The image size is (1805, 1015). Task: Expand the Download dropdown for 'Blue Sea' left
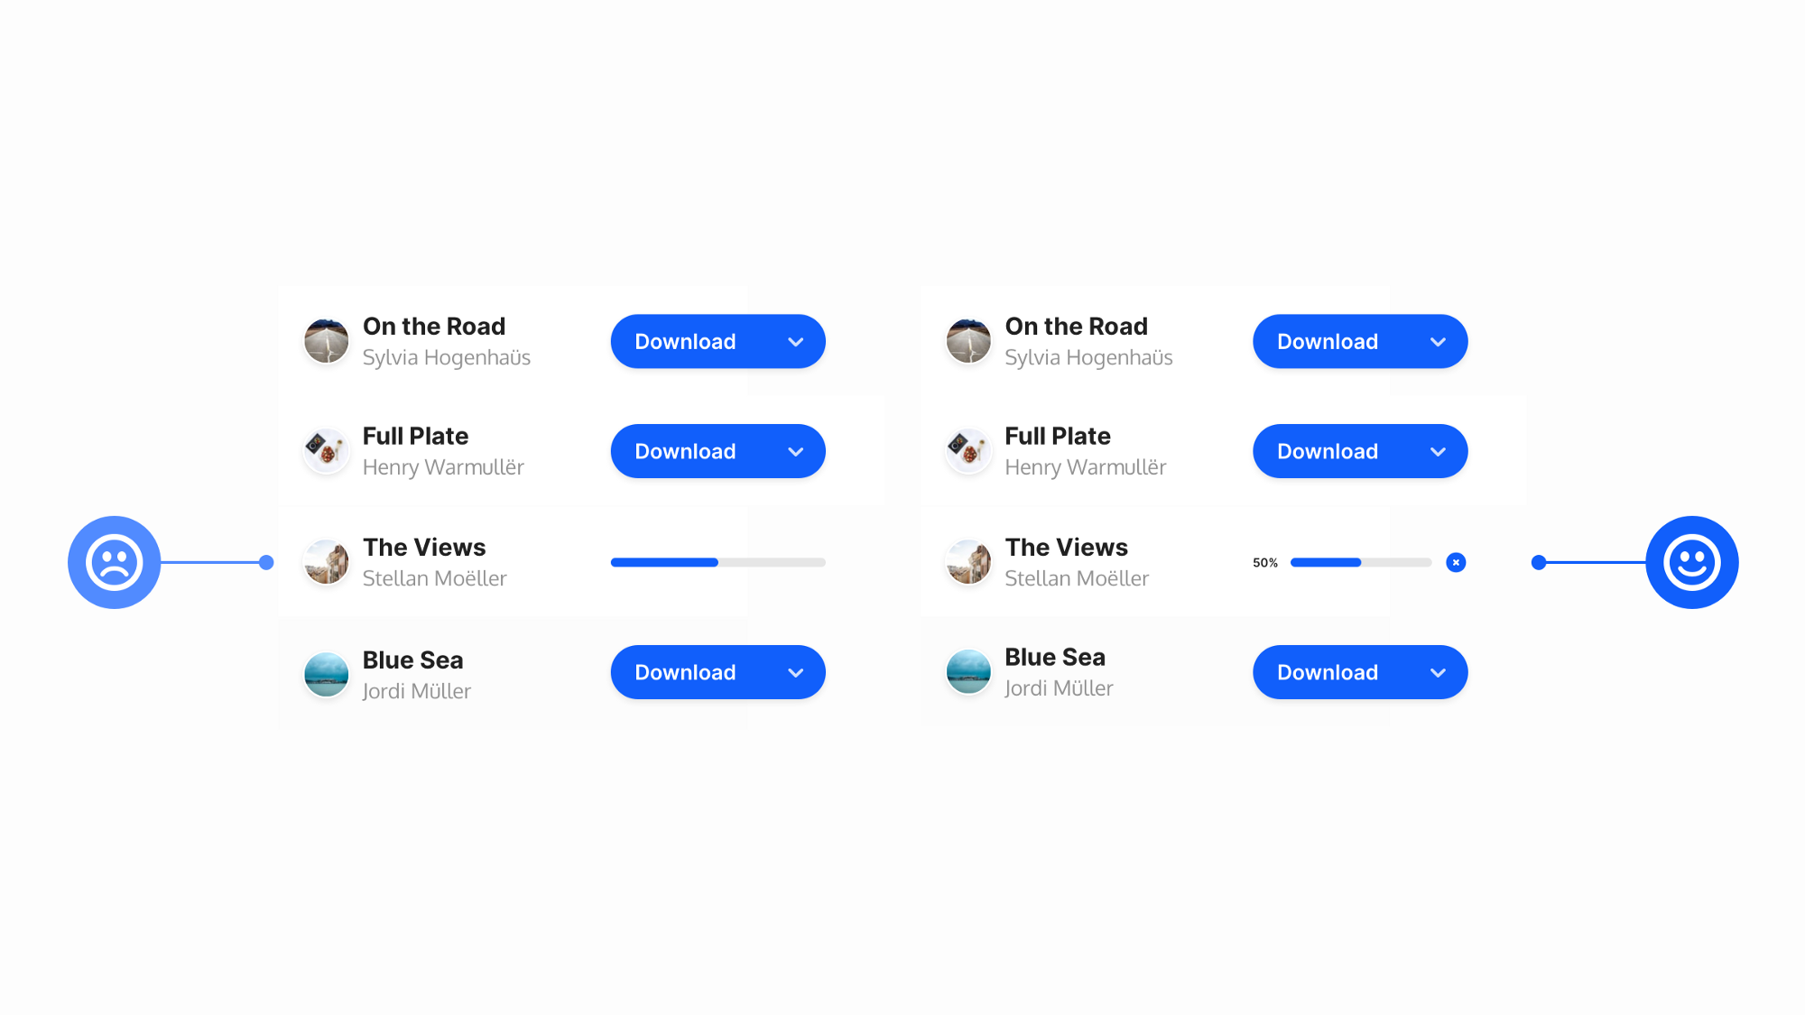(794, 672)
